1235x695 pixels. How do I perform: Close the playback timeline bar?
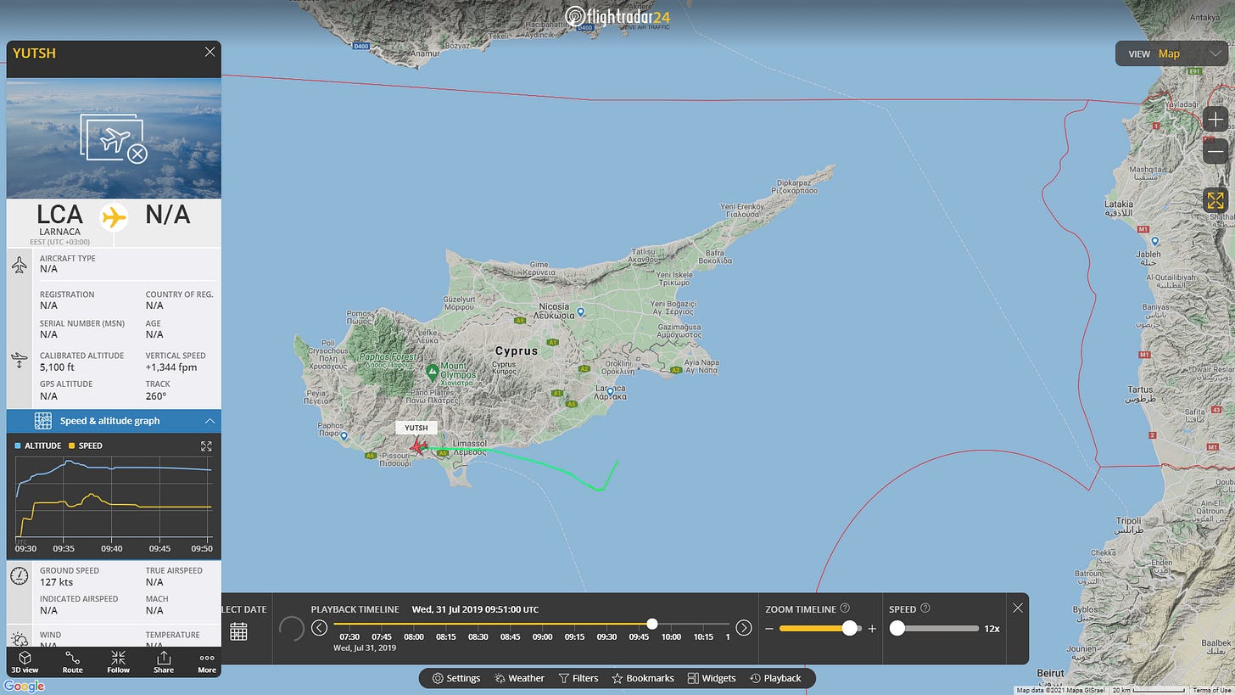[1018, 608]
